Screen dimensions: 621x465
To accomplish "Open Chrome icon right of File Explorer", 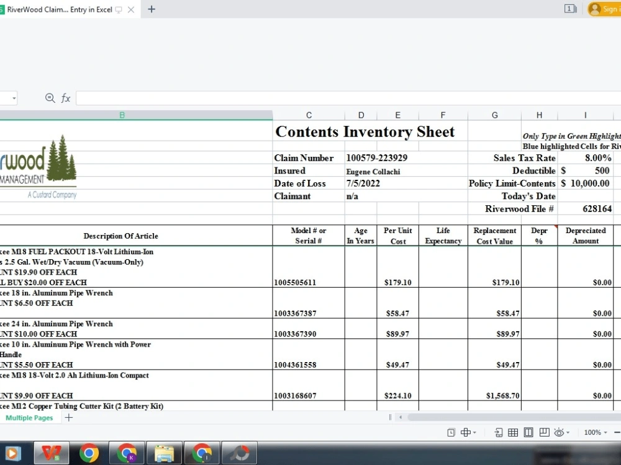I will (x=202, y=453).
